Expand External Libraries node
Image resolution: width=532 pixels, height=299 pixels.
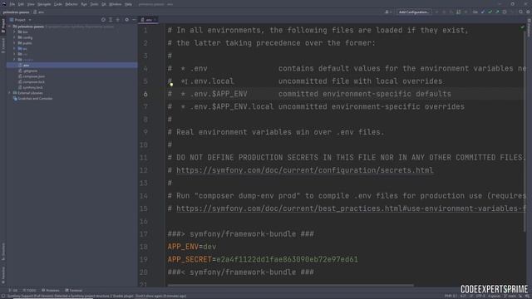[10, 93]
